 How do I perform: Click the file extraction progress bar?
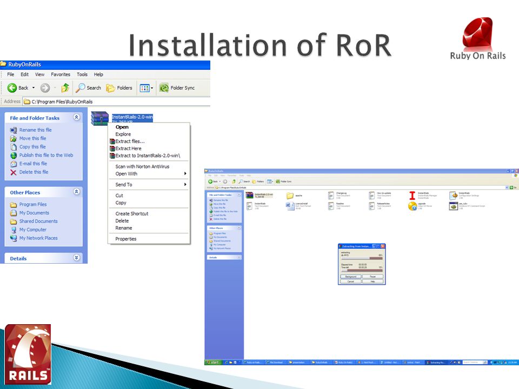click(362, 258)
